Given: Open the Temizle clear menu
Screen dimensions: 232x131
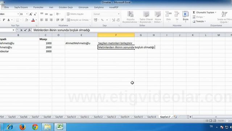Looking at the screenshot, I should 199,21.
